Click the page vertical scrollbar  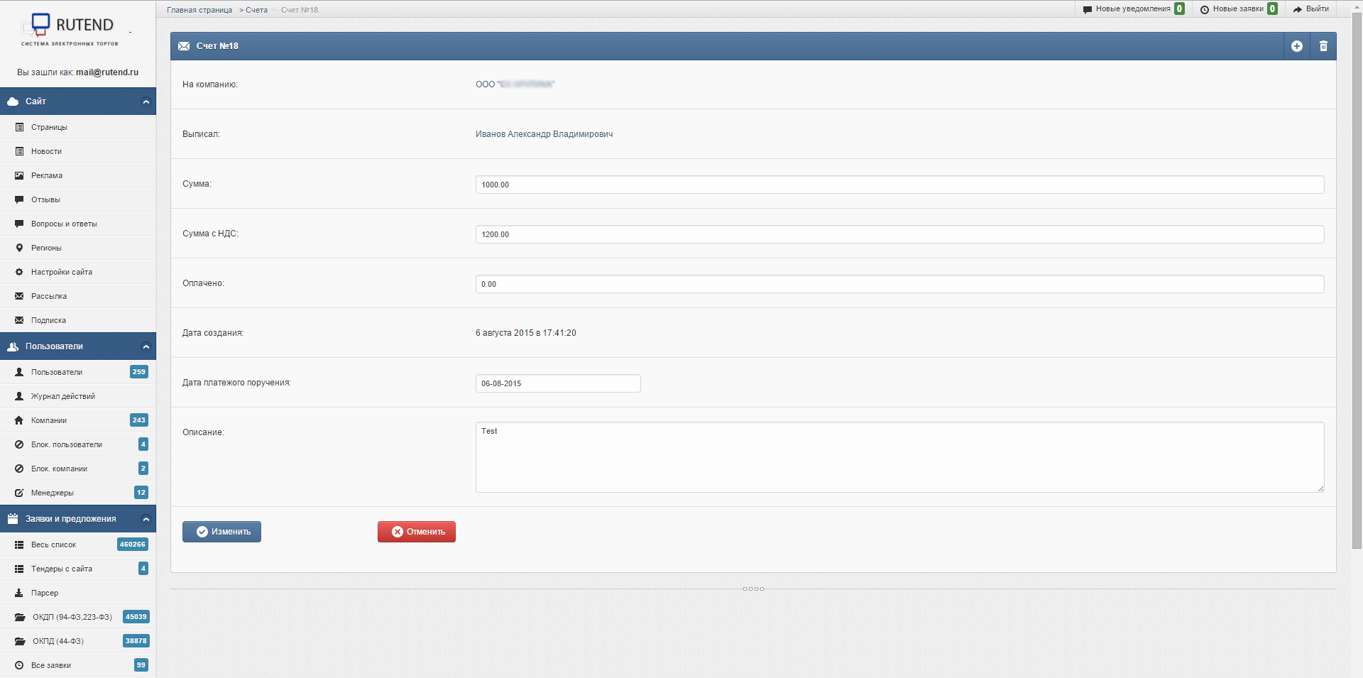1357,284
